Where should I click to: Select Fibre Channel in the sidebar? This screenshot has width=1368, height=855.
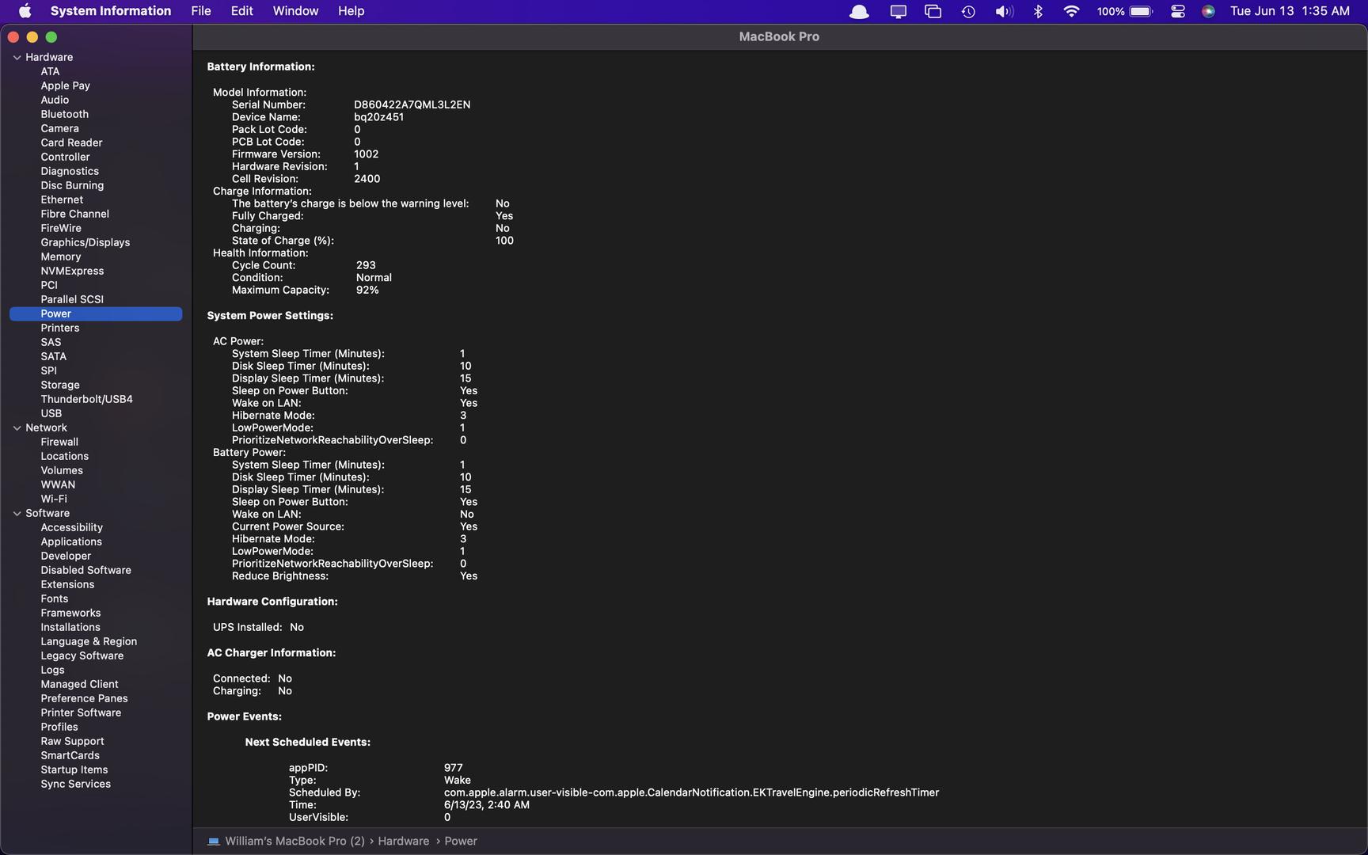(74, 214)
